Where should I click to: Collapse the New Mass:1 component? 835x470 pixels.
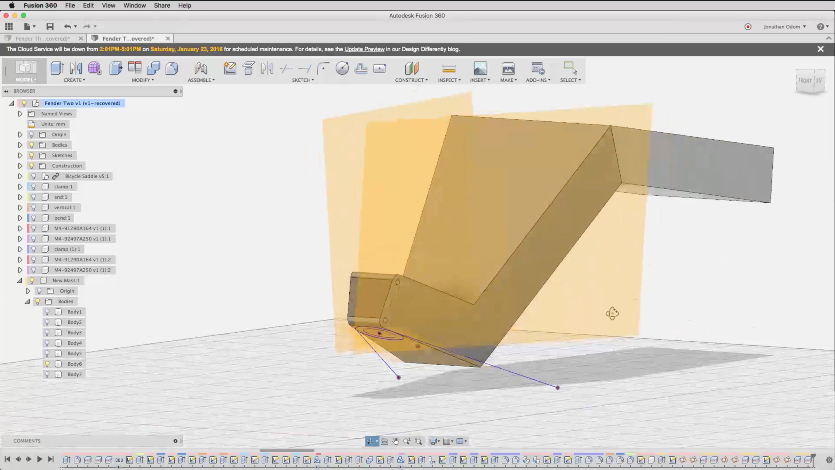coord(19,281)
